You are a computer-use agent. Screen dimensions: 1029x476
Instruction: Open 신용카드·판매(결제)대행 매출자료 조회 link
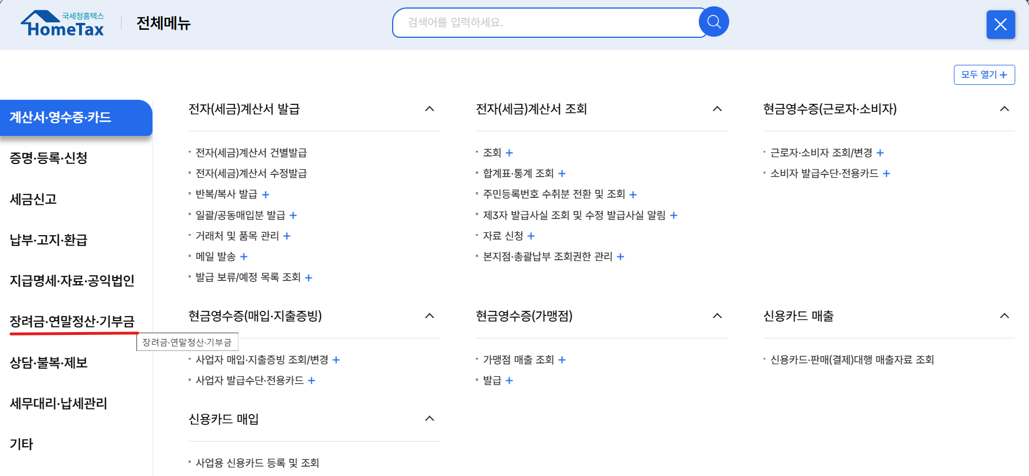click(852, 360)
